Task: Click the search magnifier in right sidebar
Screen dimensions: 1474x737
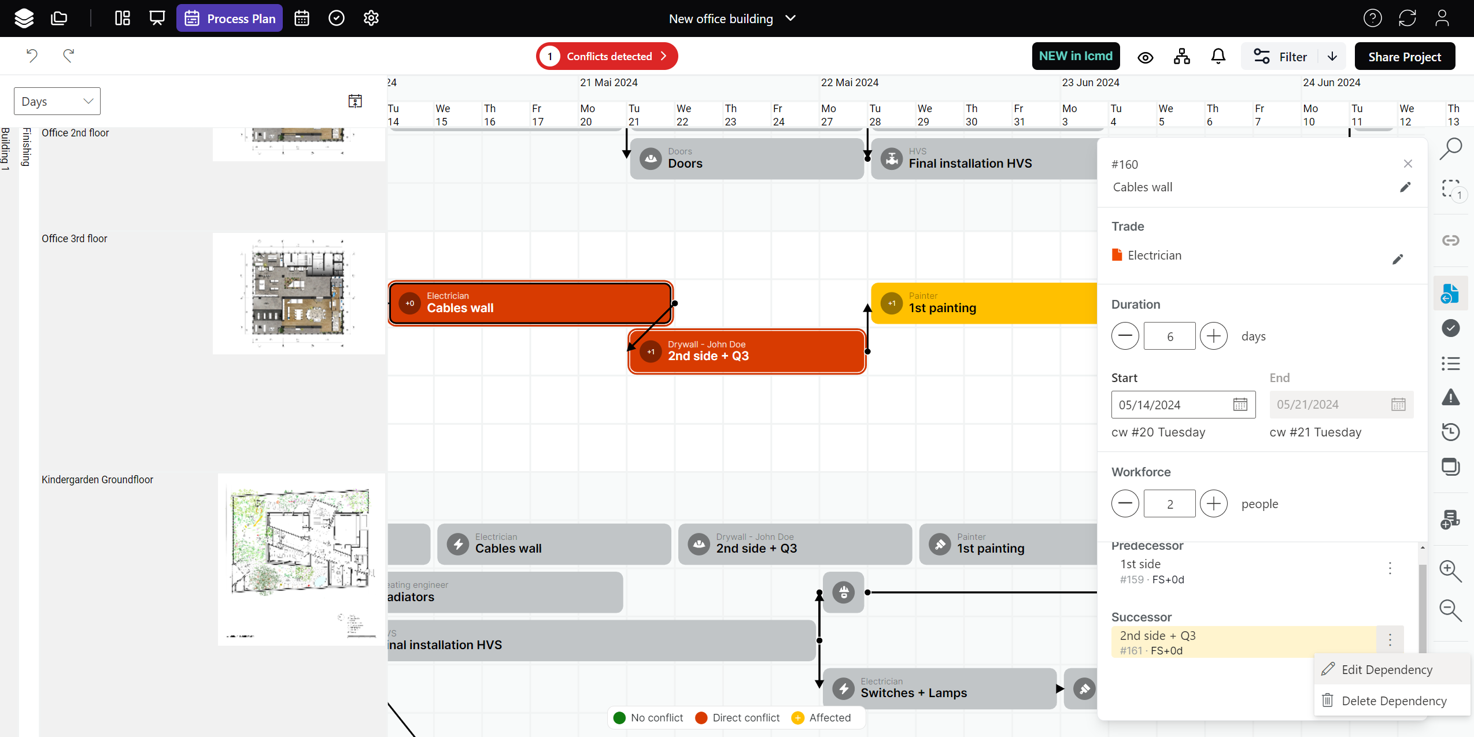Action: [x=1450, y=149]
